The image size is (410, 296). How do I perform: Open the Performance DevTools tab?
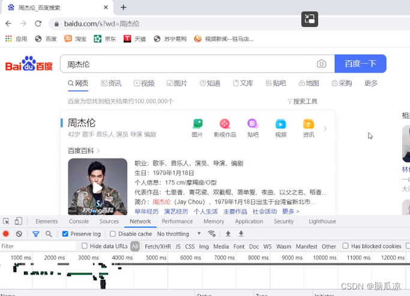click(x=177, y=221)
